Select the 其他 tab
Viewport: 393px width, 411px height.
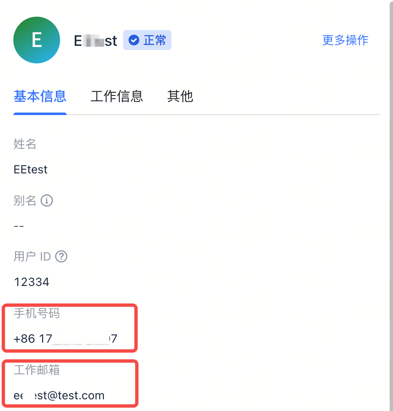point(180,96)
